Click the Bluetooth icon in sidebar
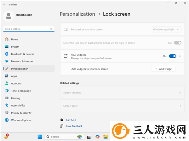Screen dimensions: 189x141 point(7,54)
